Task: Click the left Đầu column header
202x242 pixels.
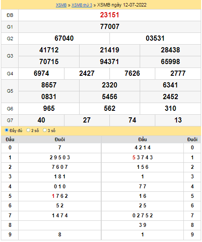Action: (x=10, y=139)
